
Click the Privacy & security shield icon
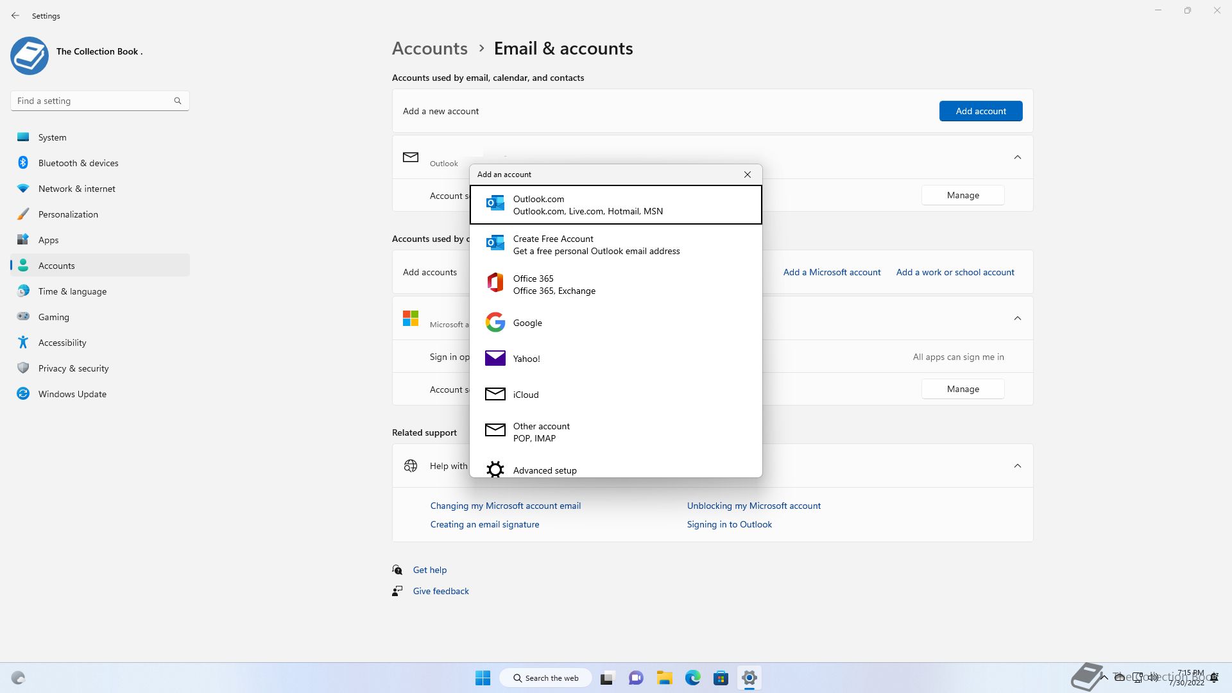23,368
